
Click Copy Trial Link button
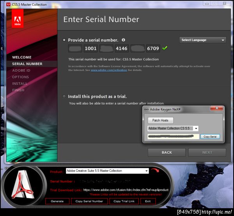(124, 201)
